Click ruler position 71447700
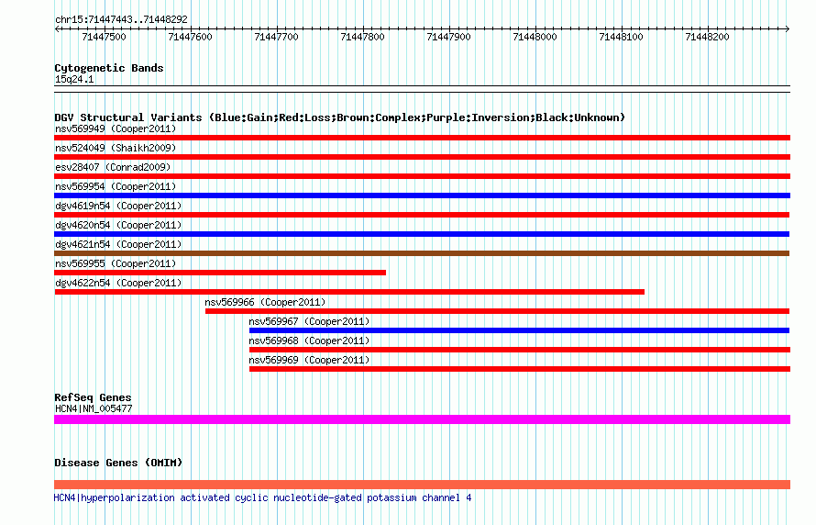Image resolution: width=816 pixels, height=525 pixels. pyautogui.click(x=276, y=37)
